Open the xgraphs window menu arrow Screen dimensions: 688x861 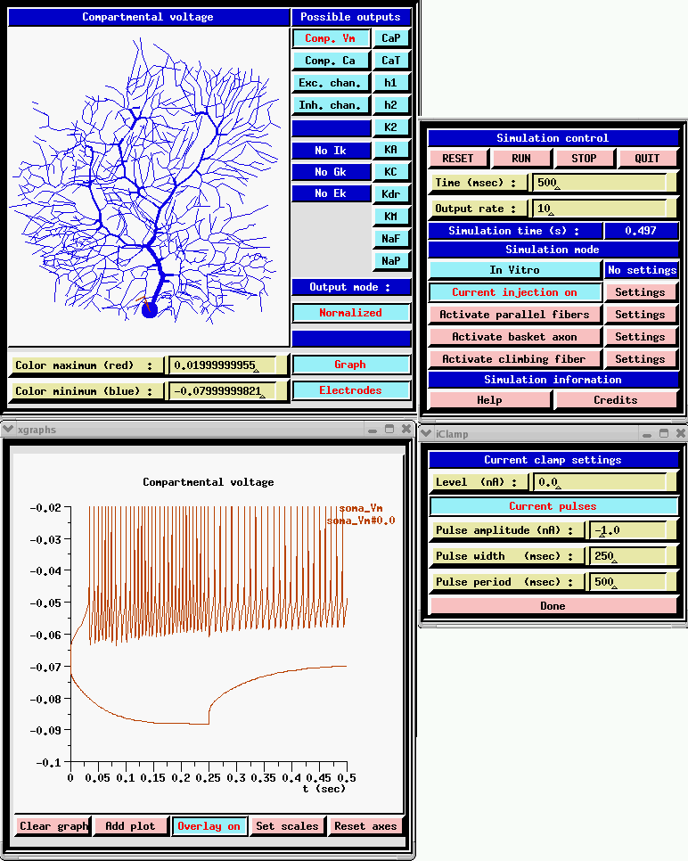(x=8, y=429)
